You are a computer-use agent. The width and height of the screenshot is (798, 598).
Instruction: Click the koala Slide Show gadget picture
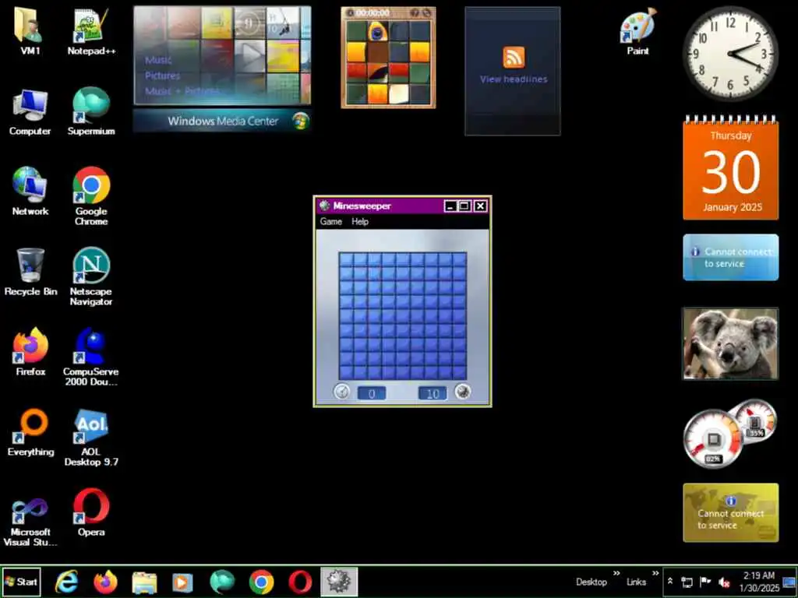point(730,343)
